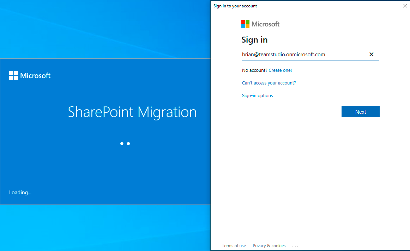Image resolution: width=410 pixels, height=251 pixels.
Task: Open the Terms of use link
Action: (234, 246)
